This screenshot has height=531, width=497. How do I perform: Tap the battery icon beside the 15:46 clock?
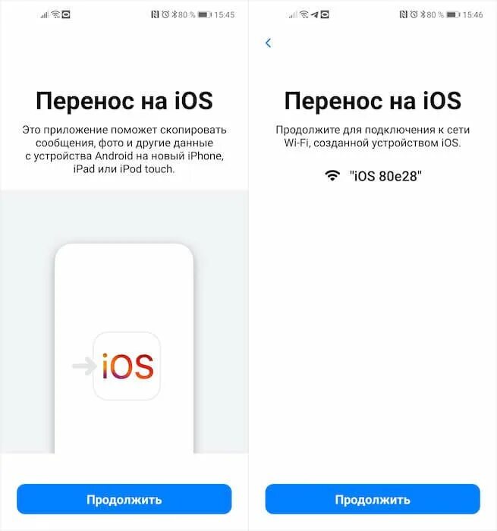point(453,14)
